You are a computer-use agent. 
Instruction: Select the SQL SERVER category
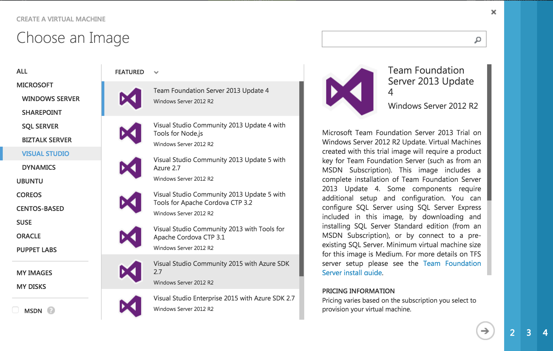[40, 126]
